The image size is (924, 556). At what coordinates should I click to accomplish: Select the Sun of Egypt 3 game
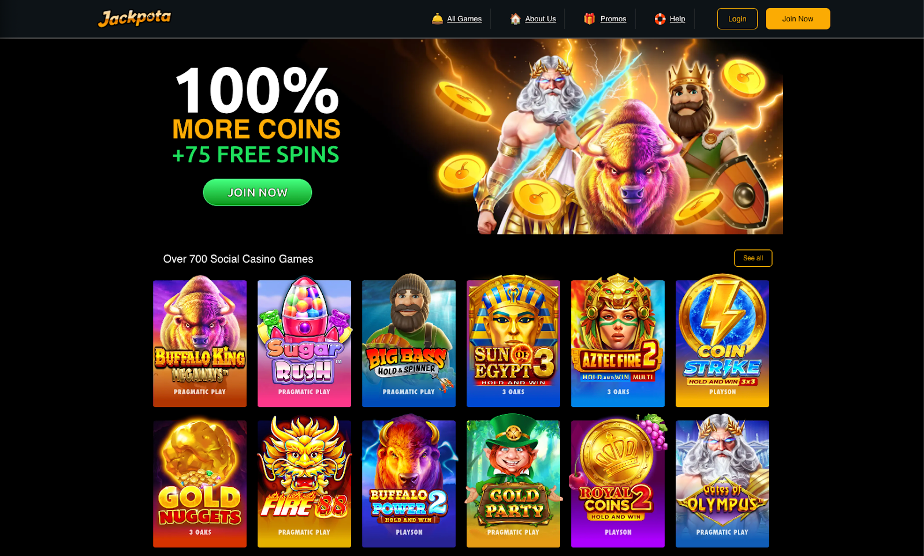[513, 342]
